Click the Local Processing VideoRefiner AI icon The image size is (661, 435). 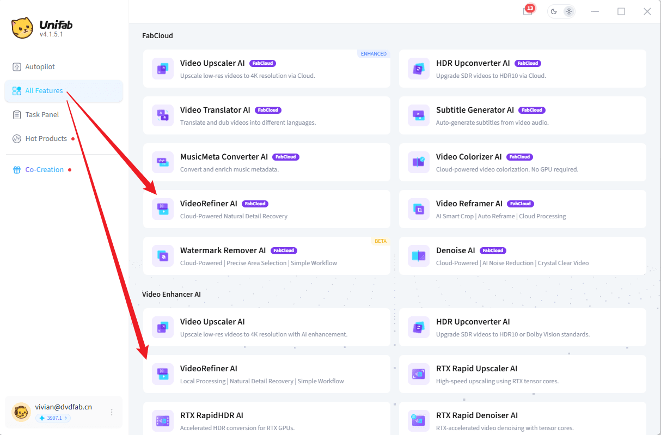pyautogui.click(x=163, y=374)
